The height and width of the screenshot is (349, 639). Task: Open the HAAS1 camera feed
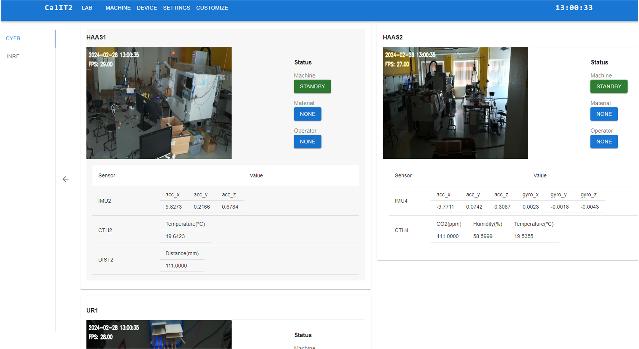(x=159, y=103)
